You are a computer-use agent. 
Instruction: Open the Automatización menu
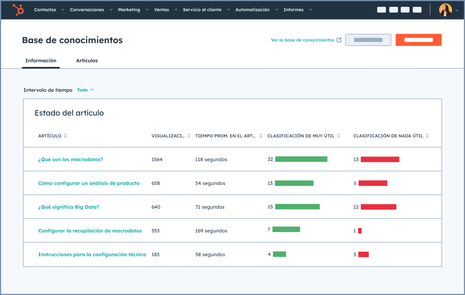[x=252, y=10]
